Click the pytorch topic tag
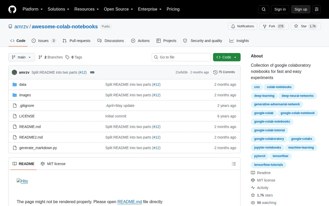 260,156
